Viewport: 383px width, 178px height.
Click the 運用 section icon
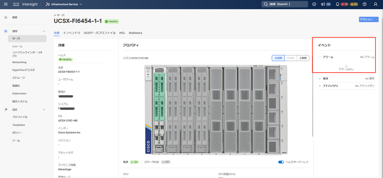(x=6, y=31)
